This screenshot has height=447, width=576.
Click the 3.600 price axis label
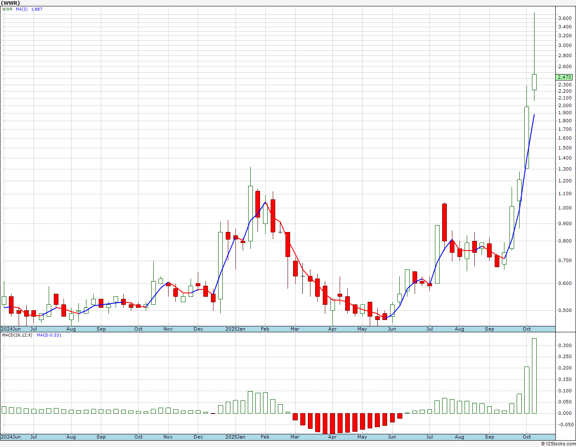click(x=565, y=18)
